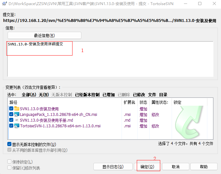Open the 帮助 help button
The width and height of the screenshot is (221, 174).
(x=204, y=167)
